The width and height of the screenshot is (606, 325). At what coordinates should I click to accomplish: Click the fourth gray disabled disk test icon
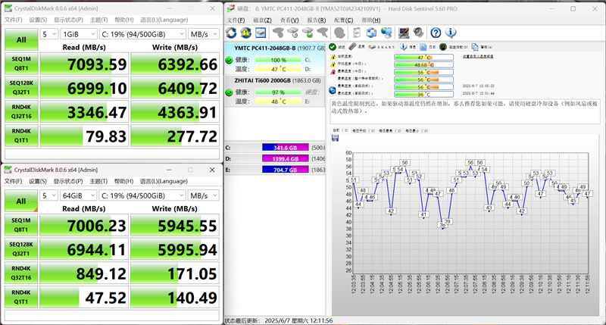click(323, 33)
